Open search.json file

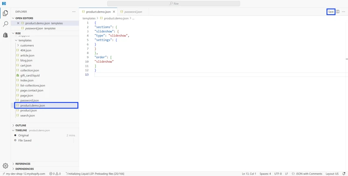(27, 115)
